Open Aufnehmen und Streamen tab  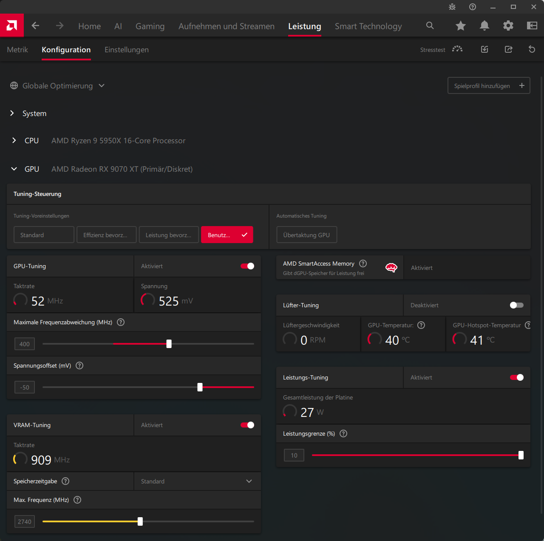click(227, 26)
